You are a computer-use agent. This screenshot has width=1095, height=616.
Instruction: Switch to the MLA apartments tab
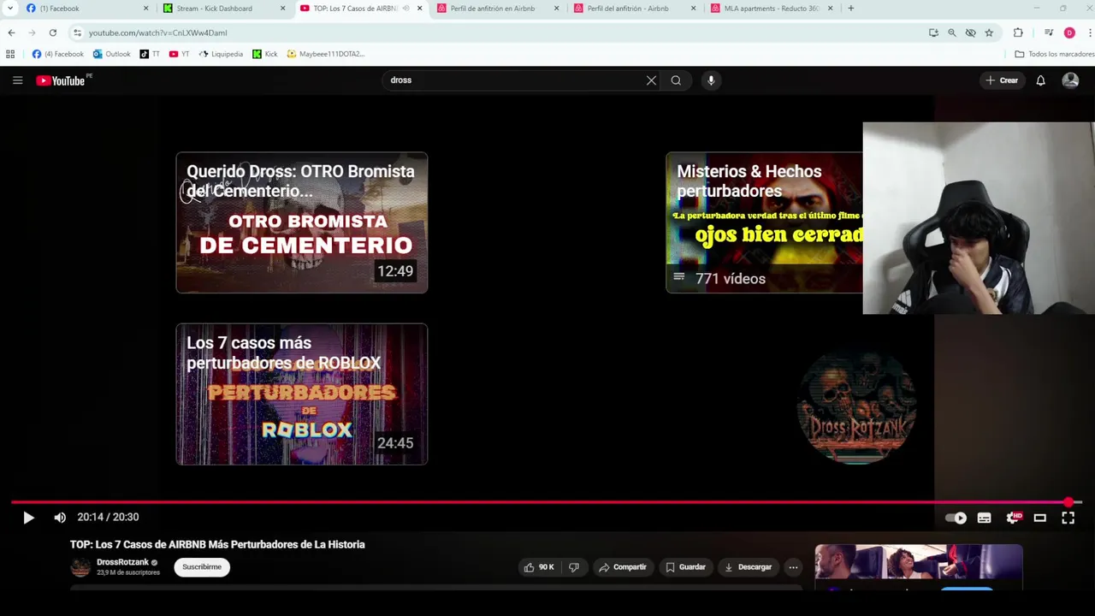pos(770,9)
